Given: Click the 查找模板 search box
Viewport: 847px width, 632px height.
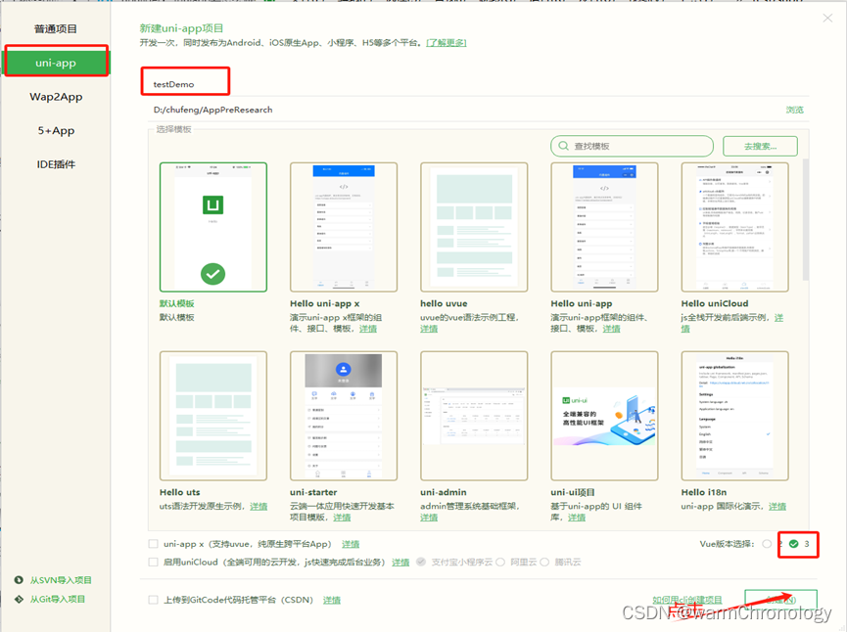Looking at the screenshot, I should tap(632, 146).
